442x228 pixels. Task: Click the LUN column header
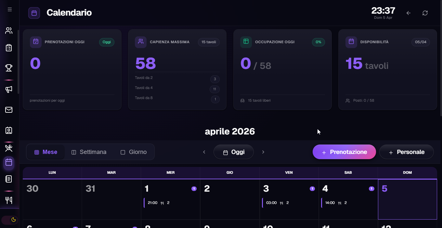(52, 173)
